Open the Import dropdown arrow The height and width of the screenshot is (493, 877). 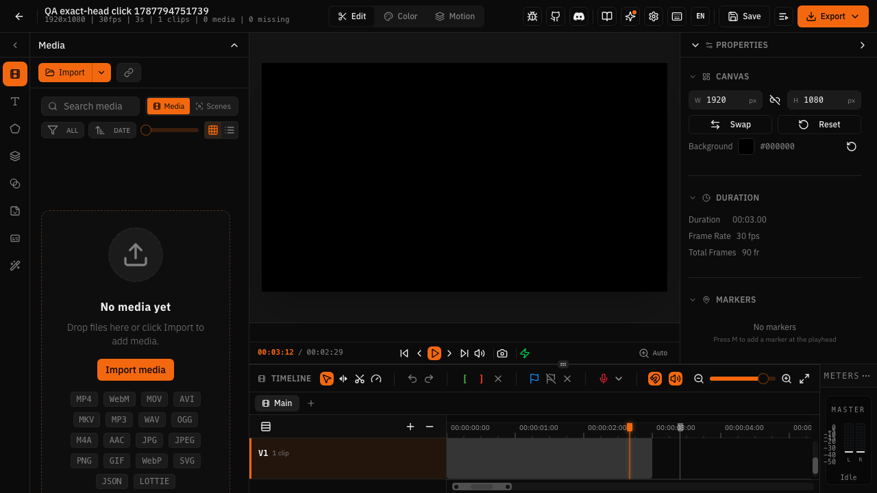101,73
